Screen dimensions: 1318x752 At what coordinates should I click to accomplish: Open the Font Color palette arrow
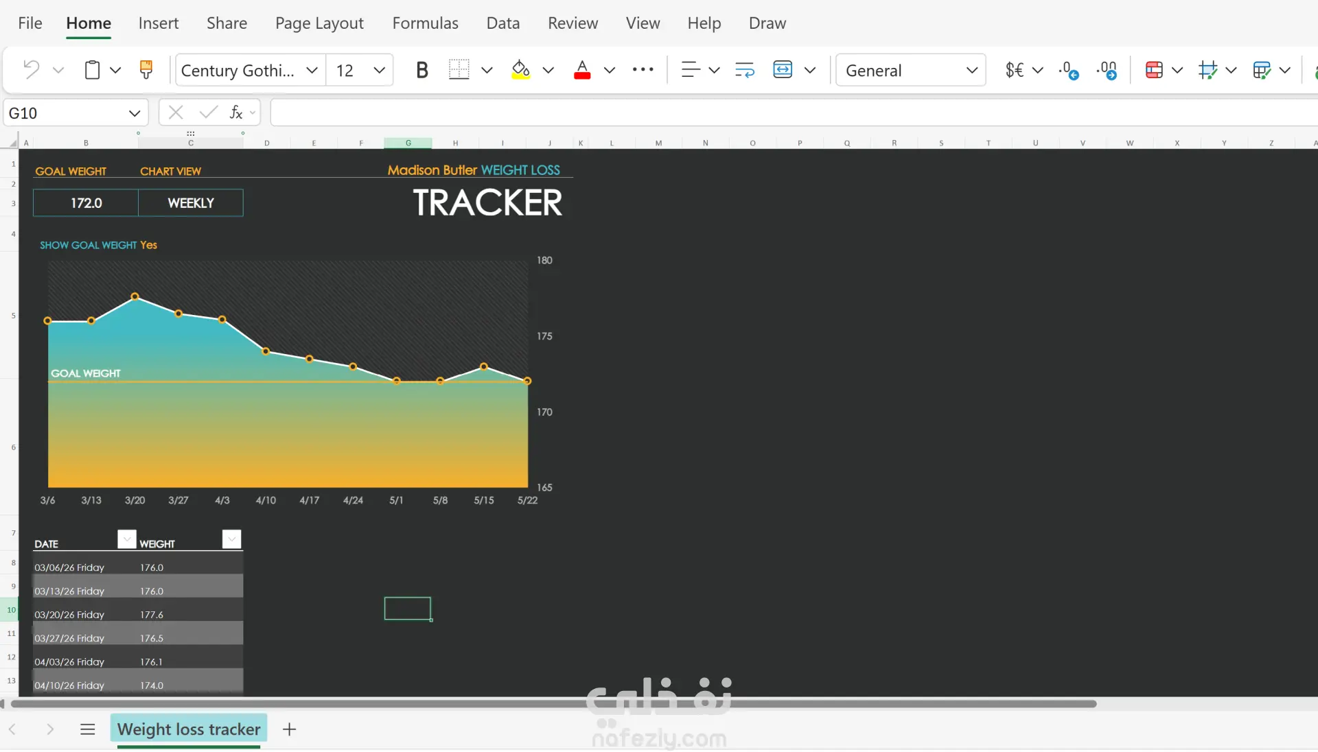609,70
